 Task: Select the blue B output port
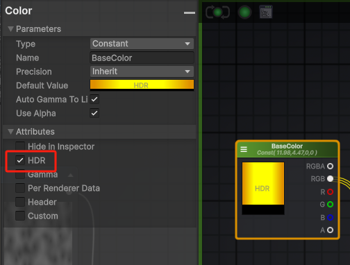(x=331, y=217)
